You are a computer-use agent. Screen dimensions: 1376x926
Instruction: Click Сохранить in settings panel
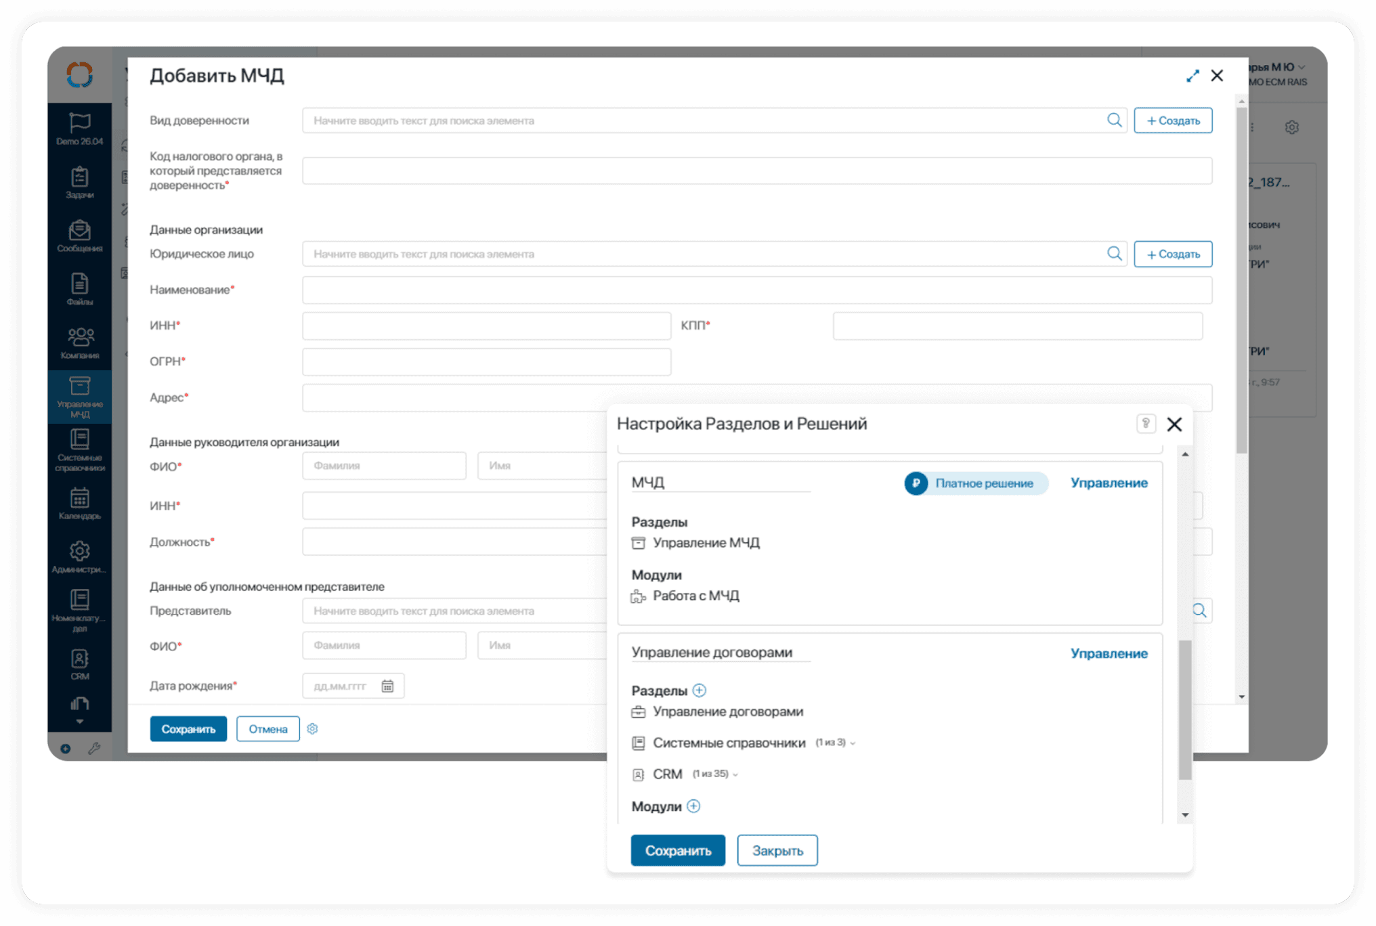[x=678, y=850]
